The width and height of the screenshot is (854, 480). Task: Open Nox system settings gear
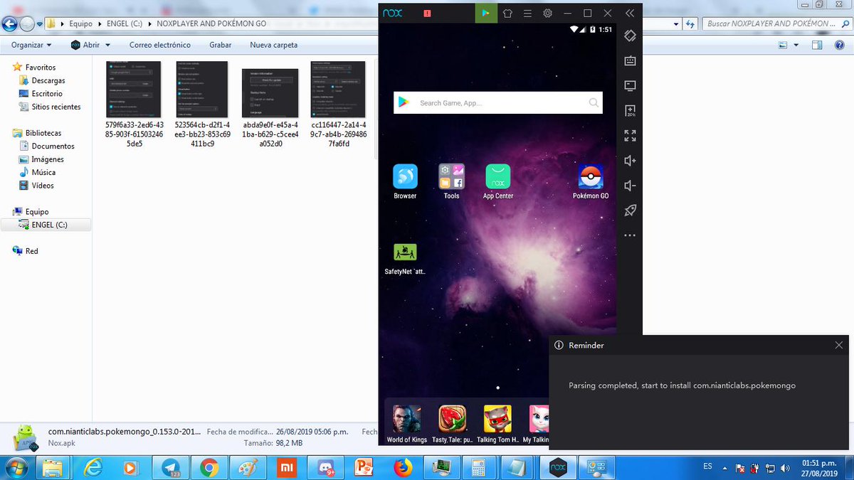coord(547,13)
